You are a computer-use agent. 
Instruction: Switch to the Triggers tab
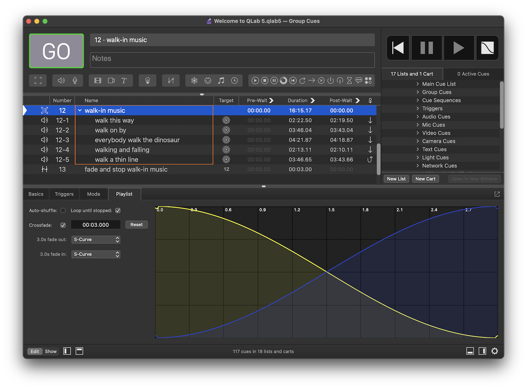click(x=64, y=194)
